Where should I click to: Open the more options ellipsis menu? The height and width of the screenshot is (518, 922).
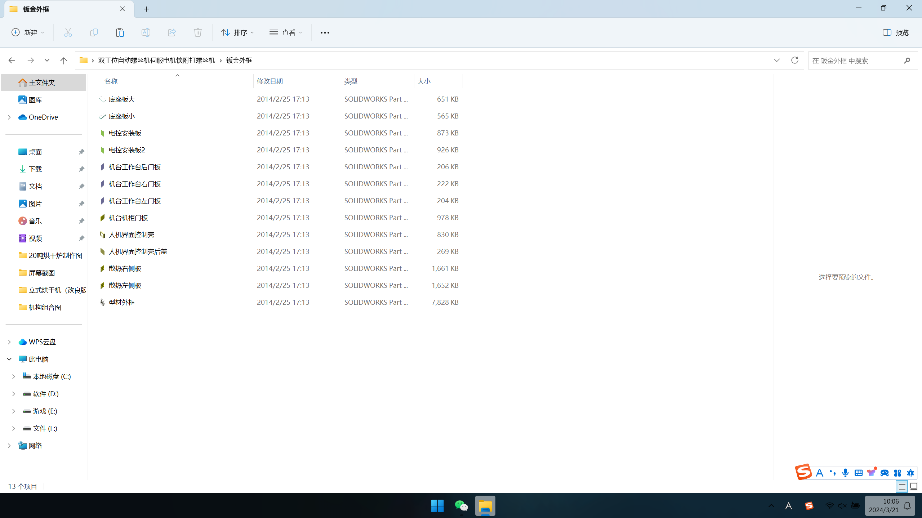(x=325, y=32)
